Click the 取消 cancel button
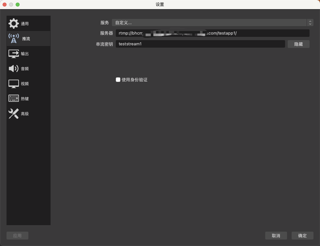Viewport: 320px width, 246px height. coord(276,236)
